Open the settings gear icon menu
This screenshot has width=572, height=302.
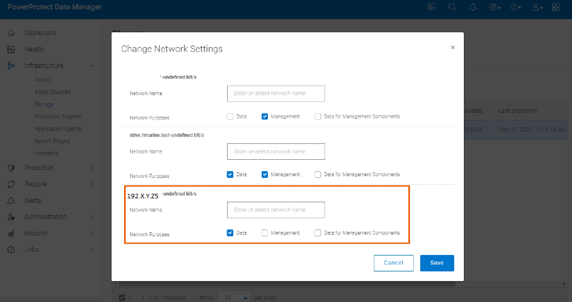coord(494,7)
